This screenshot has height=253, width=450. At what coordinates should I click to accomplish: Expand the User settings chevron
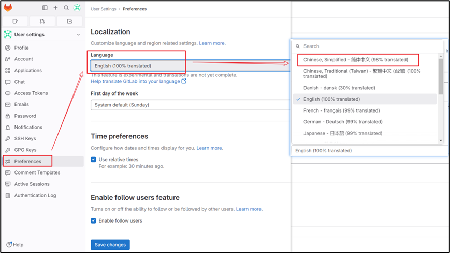coord(78,35)
